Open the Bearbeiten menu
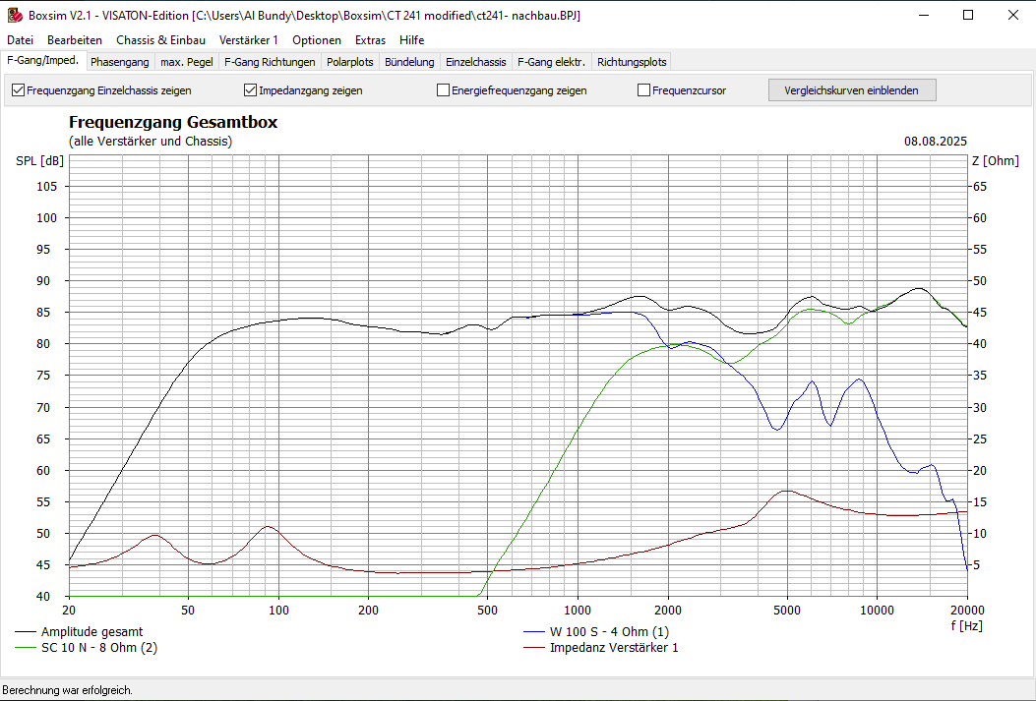Screen dimensions: 1036x701 click(x=75, y=40)
